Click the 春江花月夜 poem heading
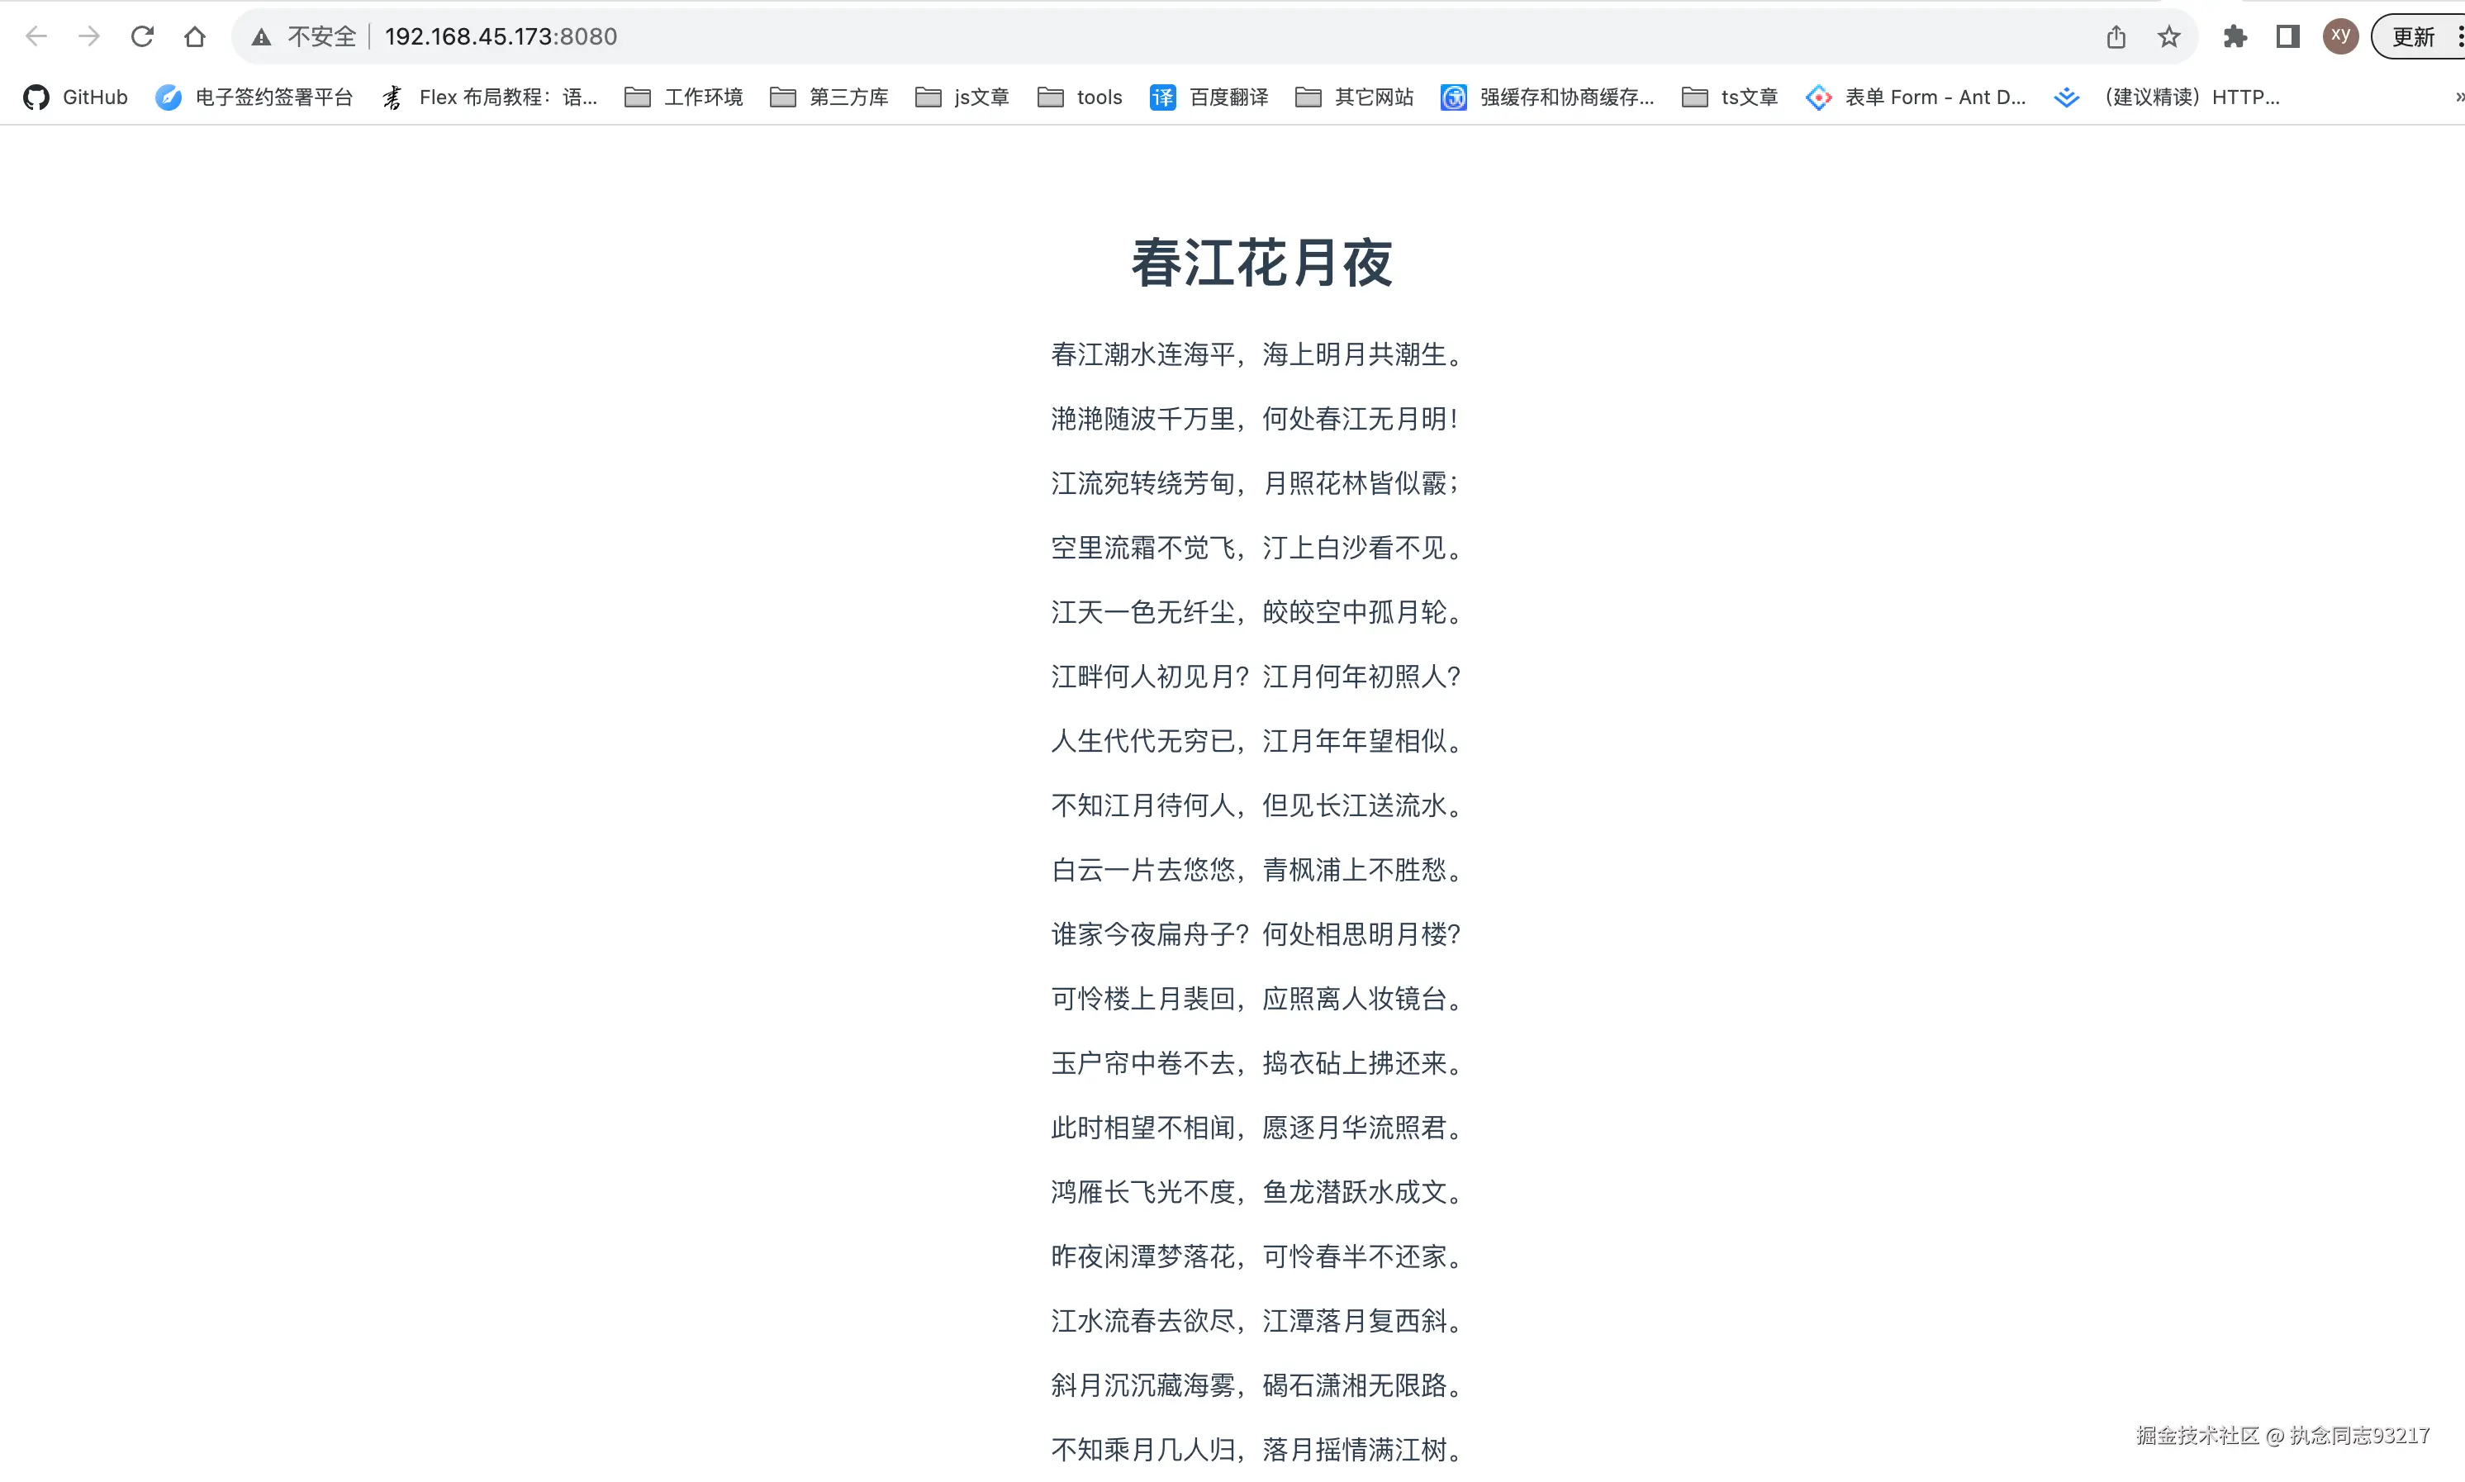The image size is (2465, 1482). [x=1261, y=264]
